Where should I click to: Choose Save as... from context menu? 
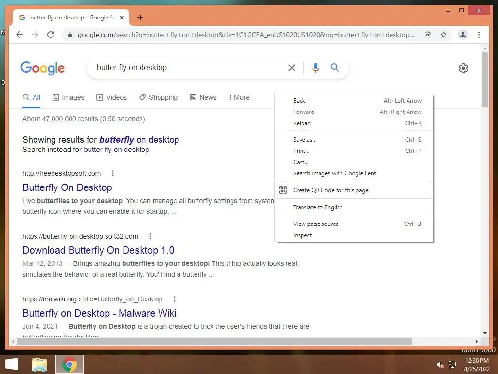(354, 140)
